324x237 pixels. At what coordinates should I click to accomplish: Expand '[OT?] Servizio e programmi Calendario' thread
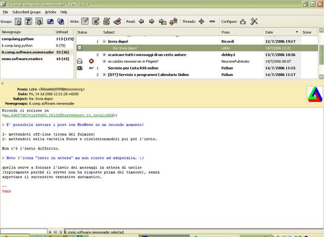[104, 75]
